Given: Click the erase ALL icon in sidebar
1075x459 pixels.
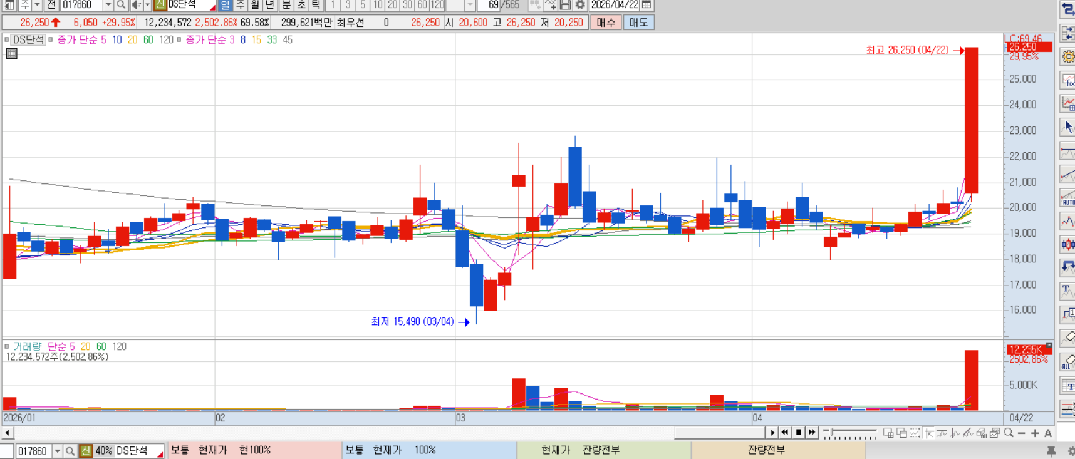Looking at the screenshot, I should (1067, 361).
